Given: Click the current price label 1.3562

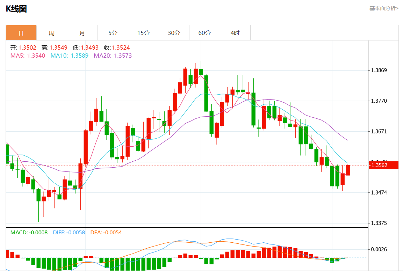Looking at the screenshot, I should click(x=383, y=165).
